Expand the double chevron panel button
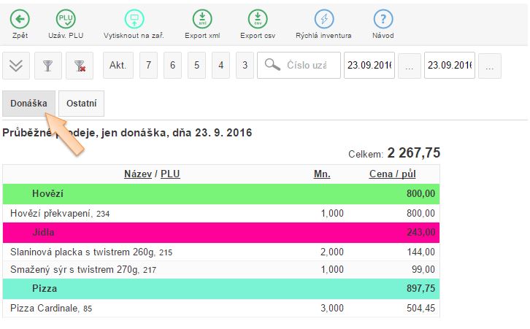The height and width of the screenshot is (329, 530). pos(17,66)
